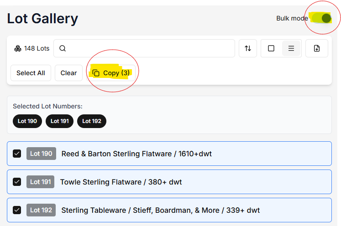Open Towle Sterling Flatware lot row
341x226 pixels.
pos(121,182)
